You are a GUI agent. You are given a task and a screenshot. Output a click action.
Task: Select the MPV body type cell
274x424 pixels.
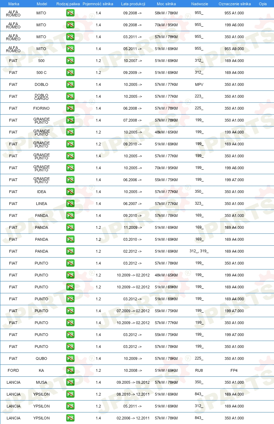click(x=199, y=84)
